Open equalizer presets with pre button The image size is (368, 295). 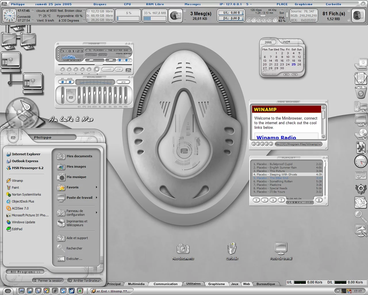click(x=123, y=82)
